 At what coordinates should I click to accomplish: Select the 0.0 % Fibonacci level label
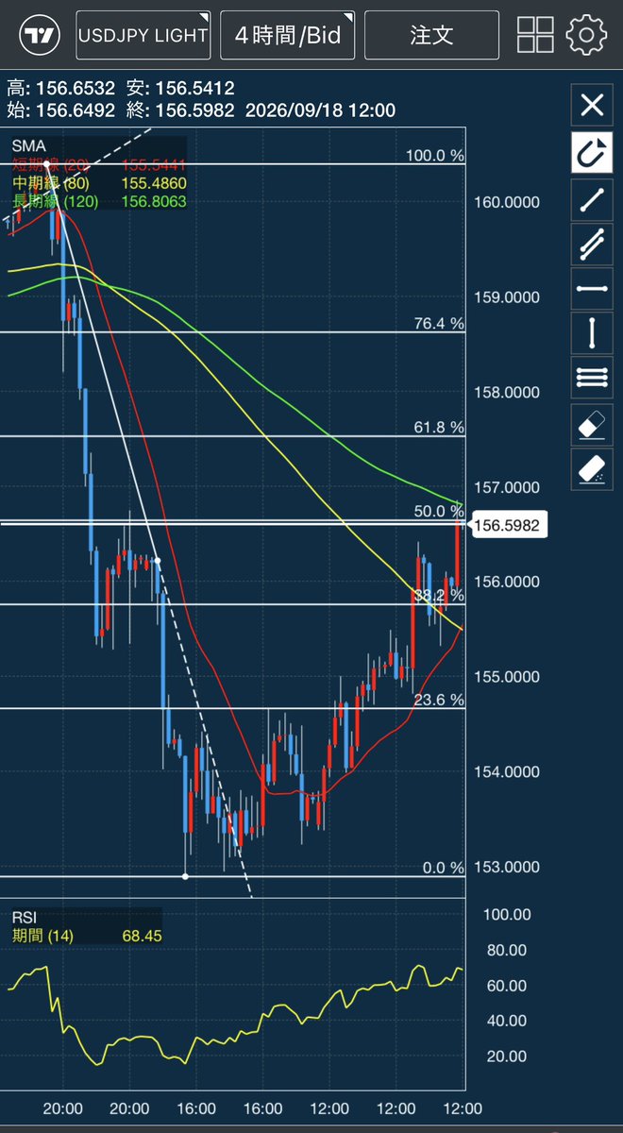[443, 868]
